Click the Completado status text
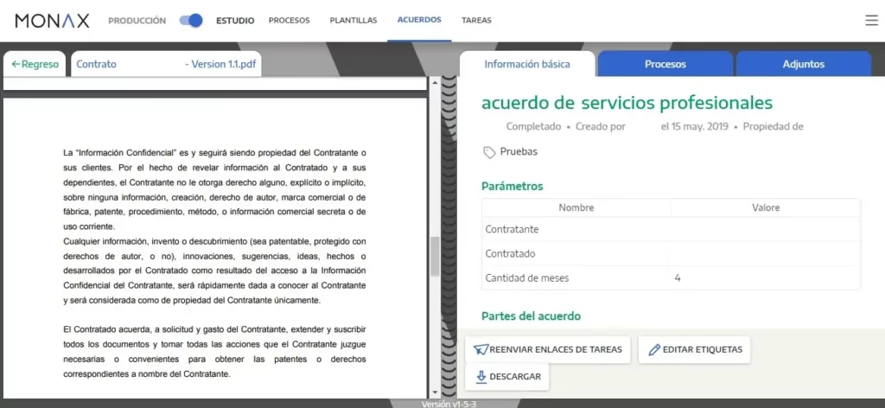 click(533, 126)
